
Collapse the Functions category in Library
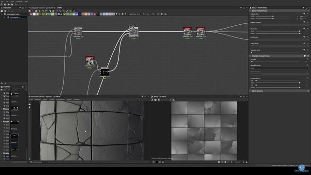point(1,122)
